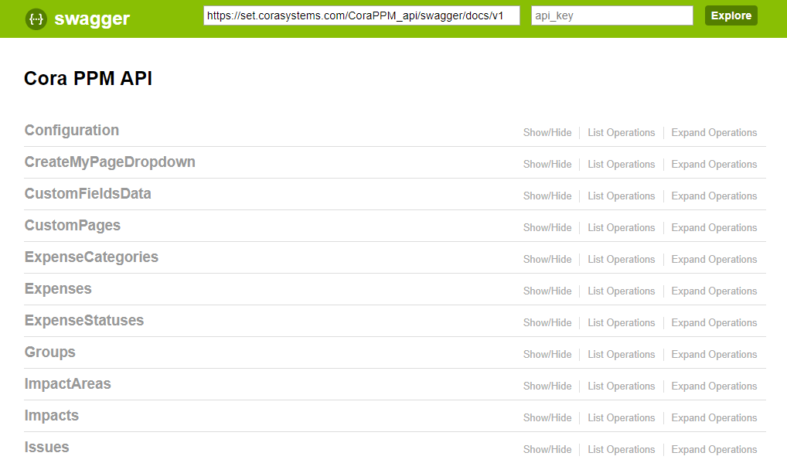List Operations for Expenses
Screen dimensions: 787x463
622,291
